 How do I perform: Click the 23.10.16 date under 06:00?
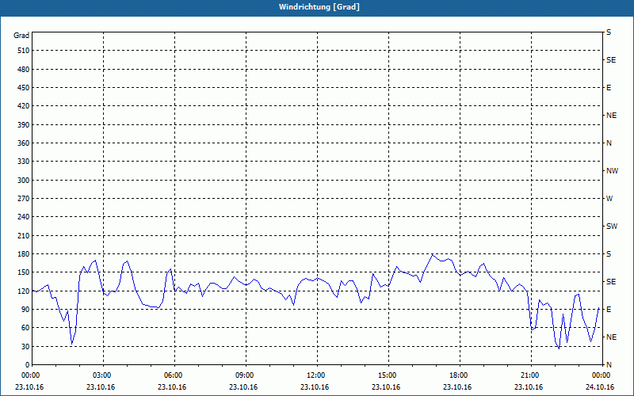[172, 387]
